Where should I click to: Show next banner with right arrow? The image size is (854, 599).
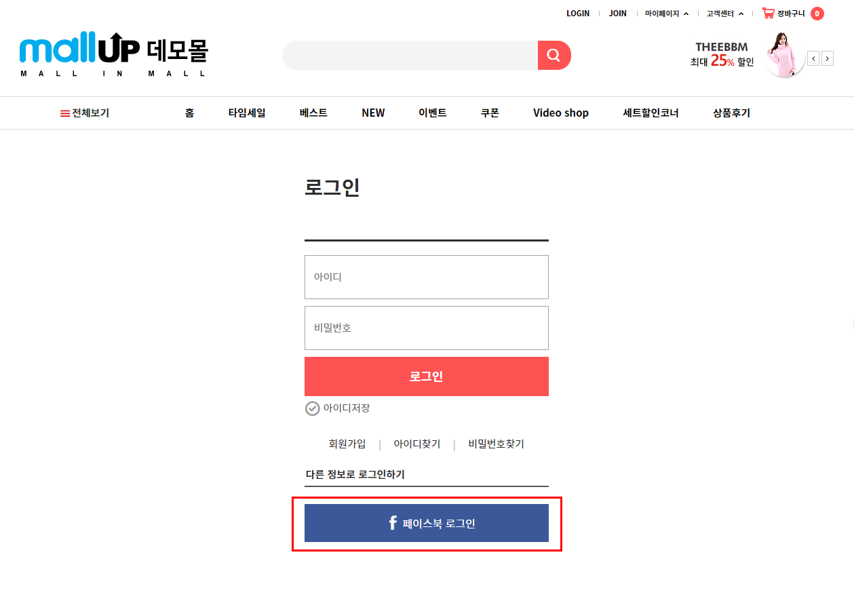(828, 58)
